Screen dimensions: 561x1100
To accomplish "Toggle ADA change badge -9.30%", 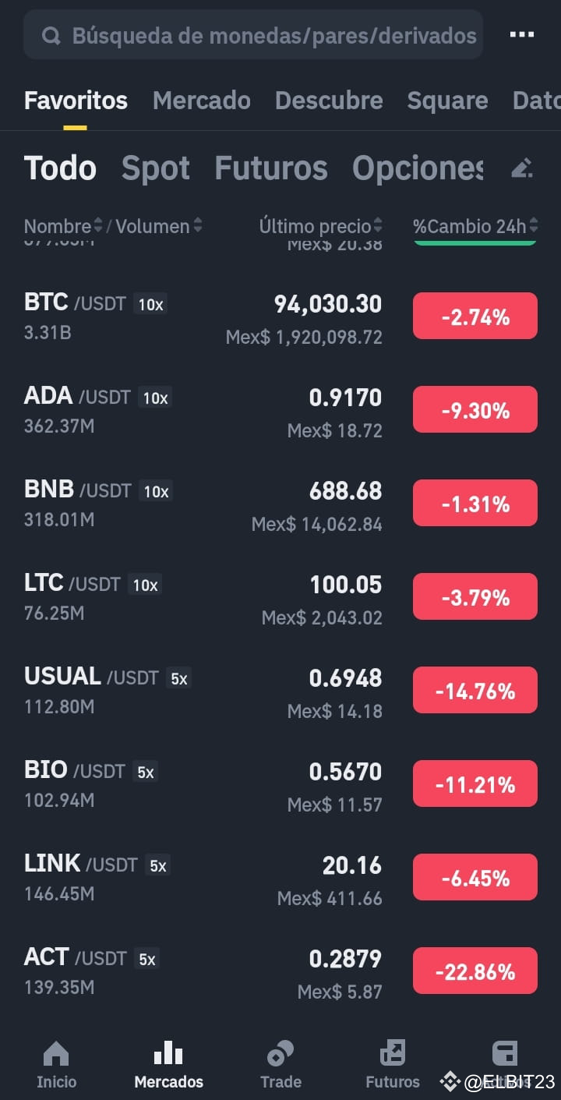I will point(475,410).
